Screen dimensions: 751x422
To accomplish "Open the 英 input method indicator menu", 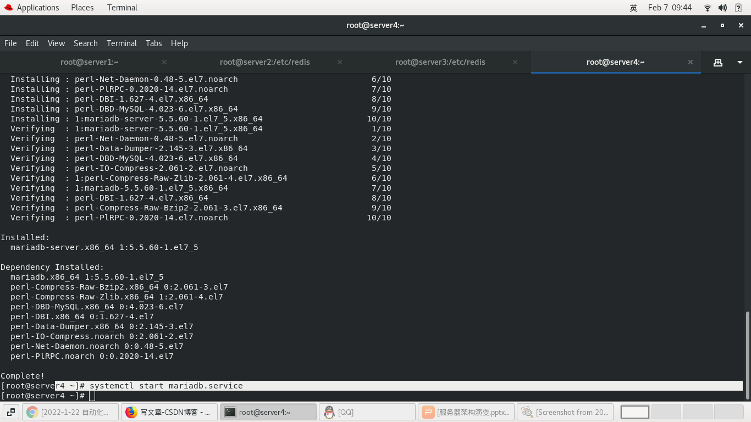I will point(633,8).
